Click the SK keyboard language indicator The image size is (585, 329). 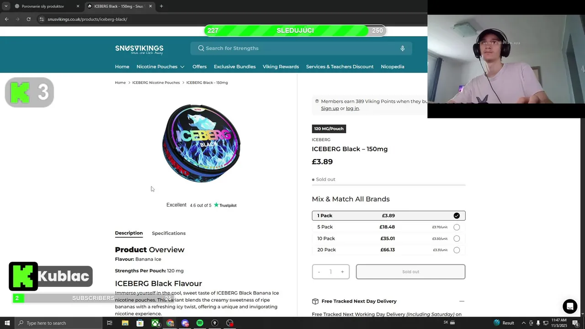point(446,323)
